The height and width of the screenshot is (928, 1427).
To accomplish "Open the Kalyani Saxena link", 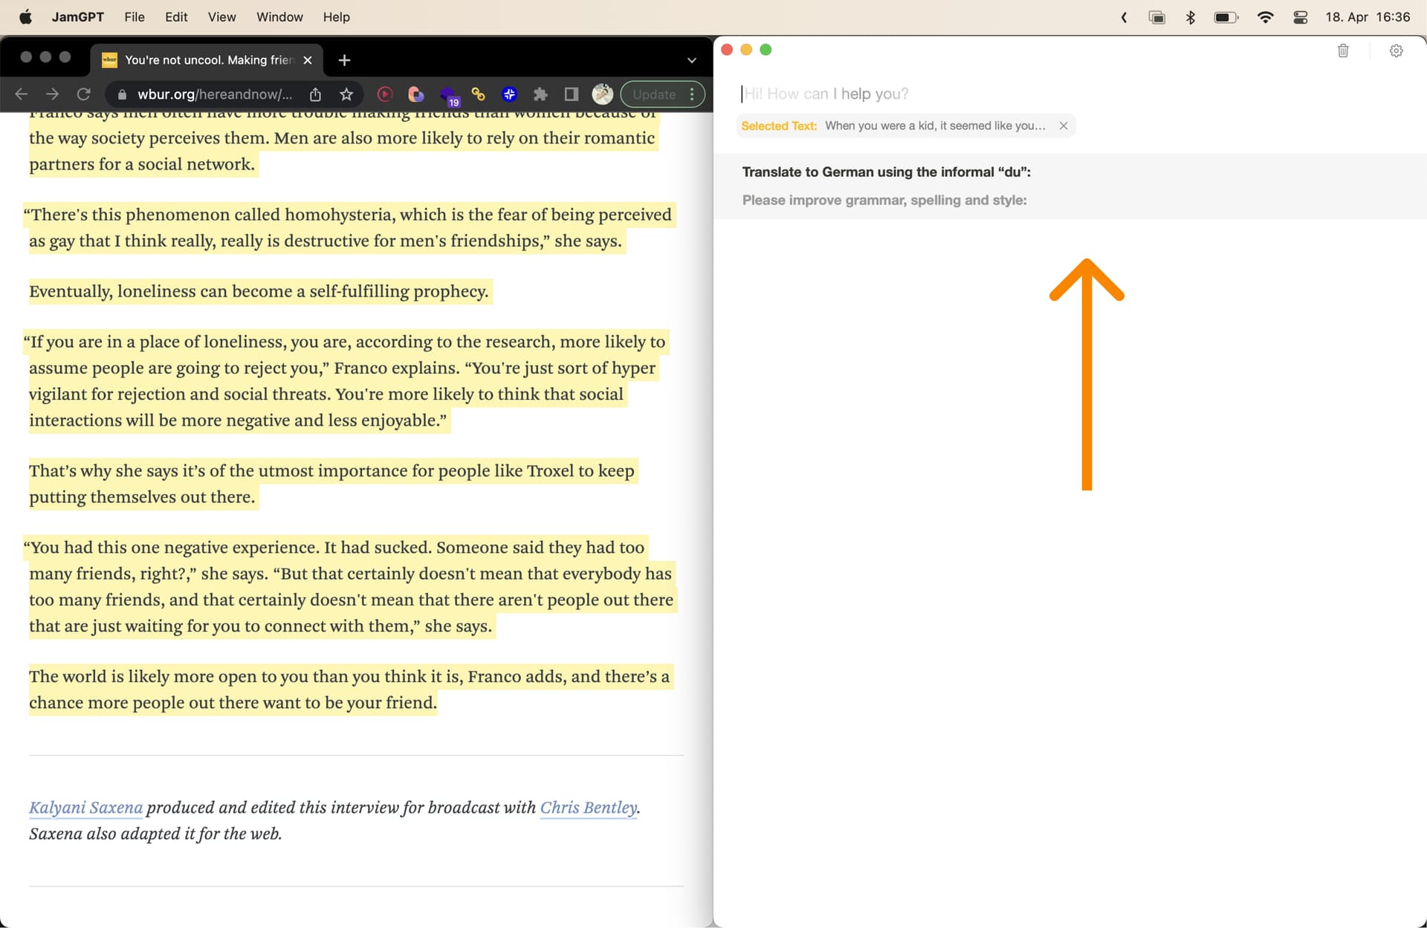I will coord(85,808).
